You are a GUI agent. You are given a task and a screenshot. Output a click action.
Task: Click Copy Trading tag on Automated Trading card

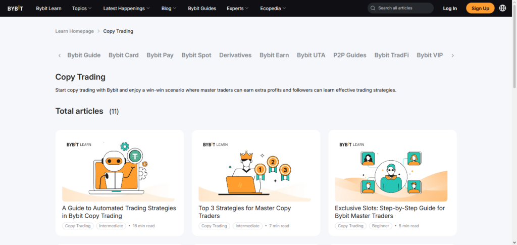tap(78, 226)
